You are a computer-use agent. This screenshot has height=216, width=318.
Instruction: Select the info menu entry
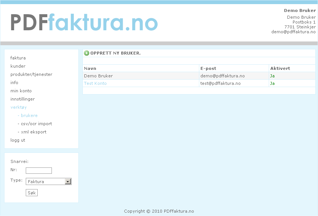click(x=14, y=83)
